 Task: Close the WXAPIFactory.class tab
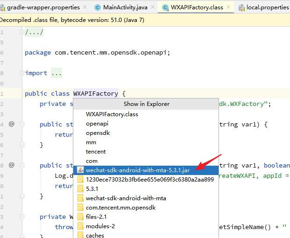coord(228,7)
